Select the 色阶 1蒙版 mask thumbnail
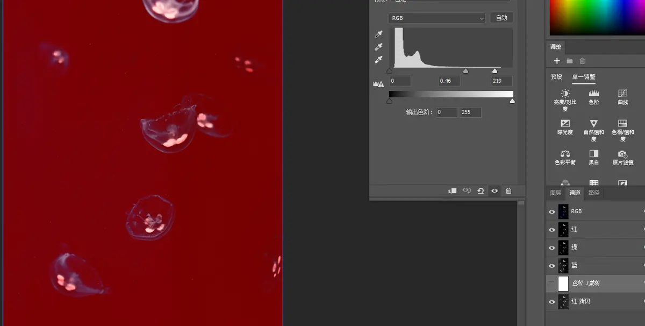Screen dimensions: 645x326 563,284
